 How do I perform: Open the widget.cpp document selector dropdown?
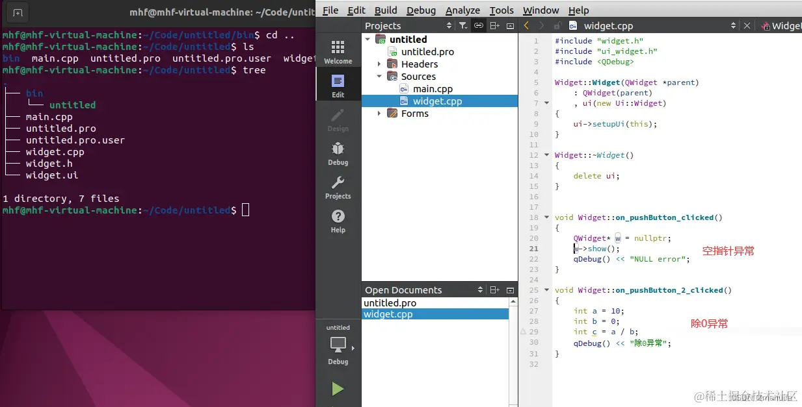(x=733, y=26)
